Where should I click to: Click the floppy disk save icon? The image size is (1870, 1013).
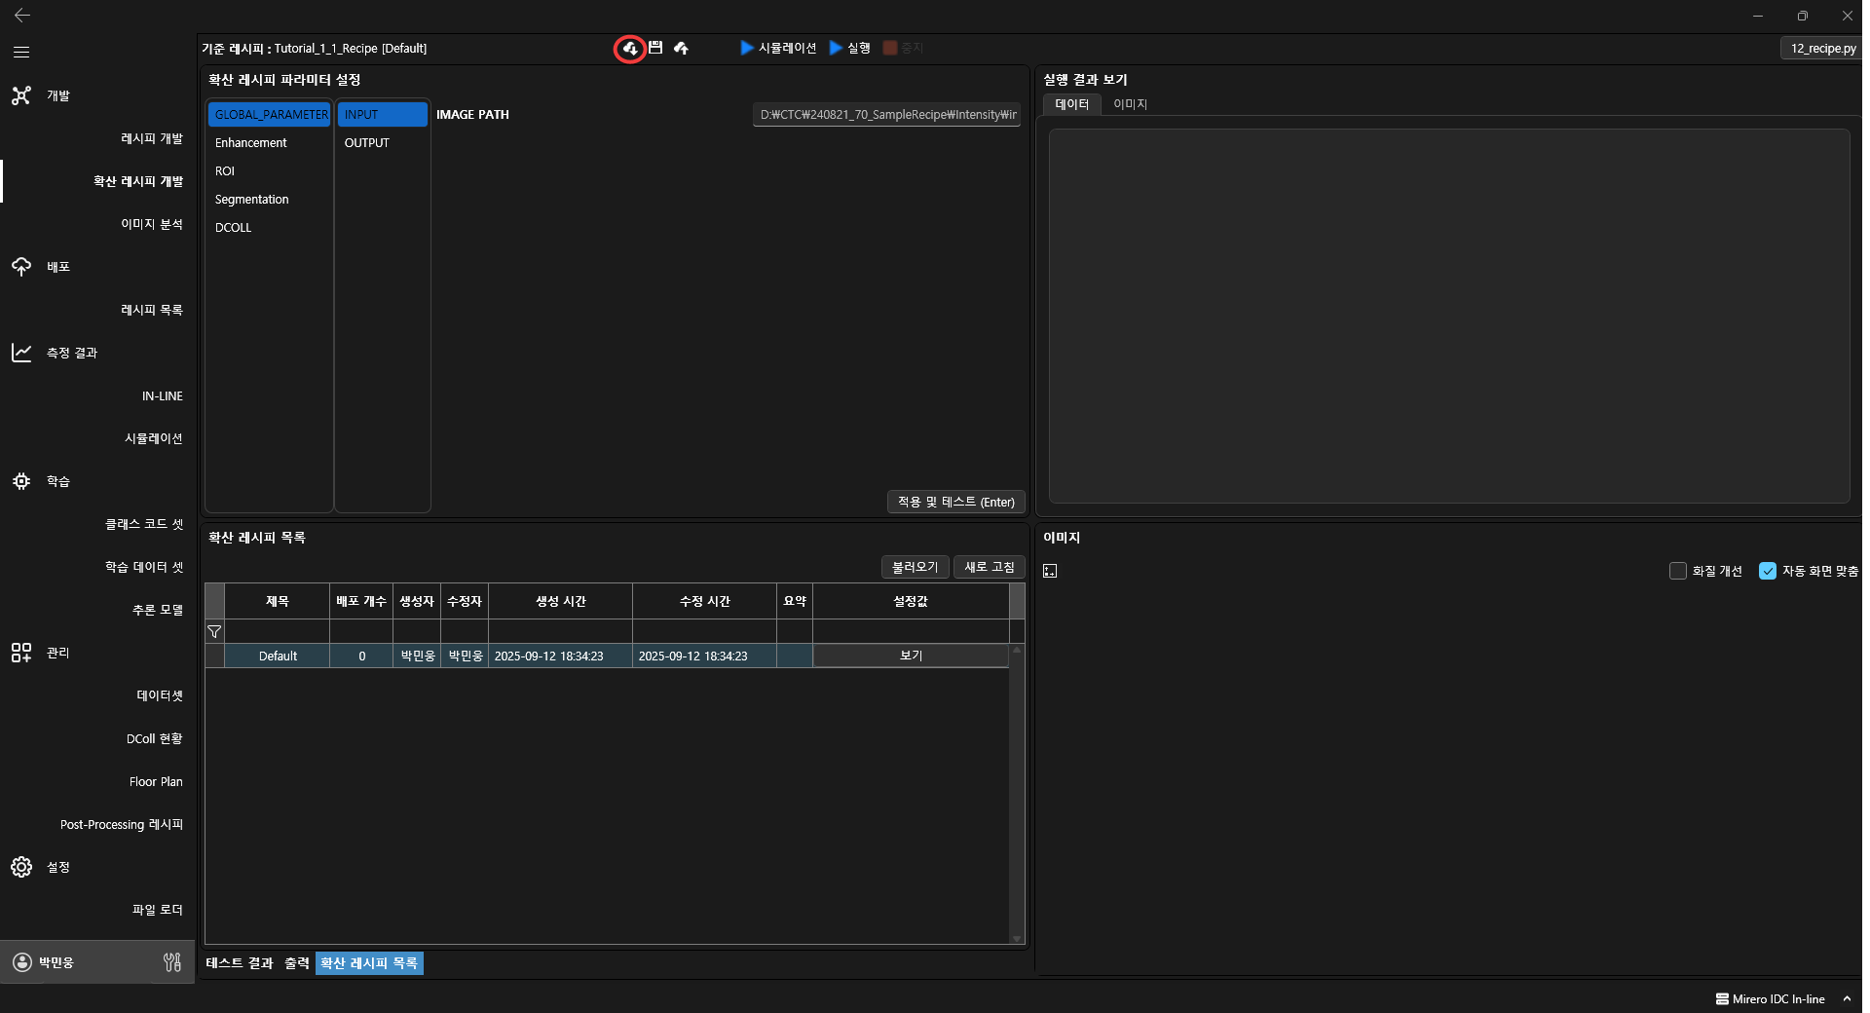click(x=655, y=48)
